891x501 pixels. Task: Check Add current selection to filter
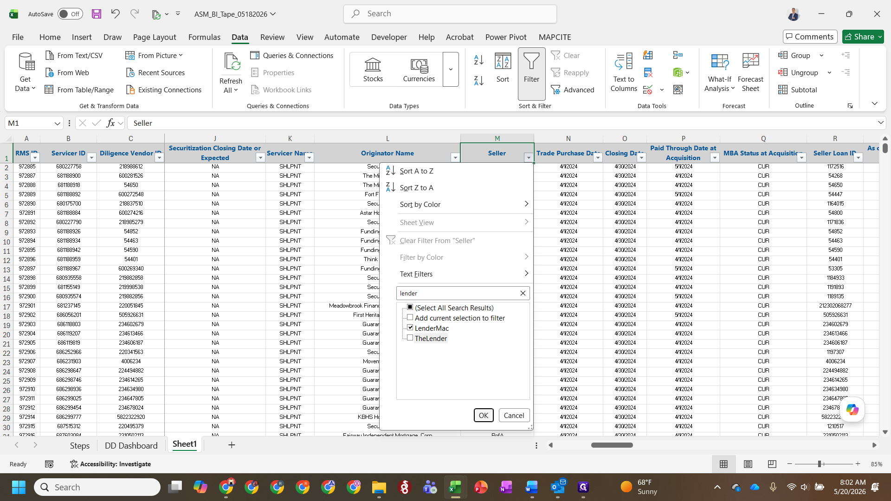(x=410, y=317)
